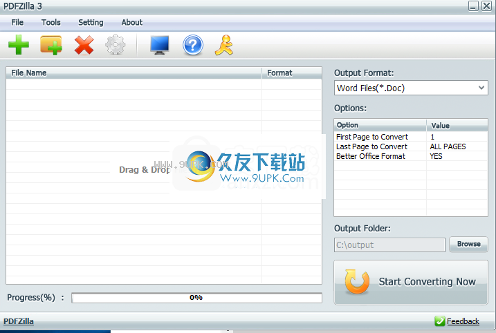
Task: Click the green plus Add File icon
Action: (x=19, y=44)
